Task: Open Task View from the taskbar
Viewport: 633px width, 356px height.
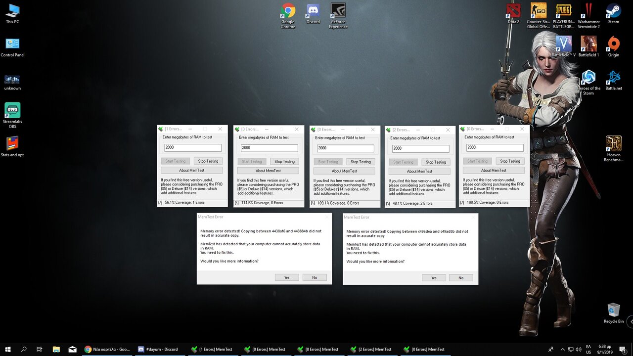Action: pos(40,349)
